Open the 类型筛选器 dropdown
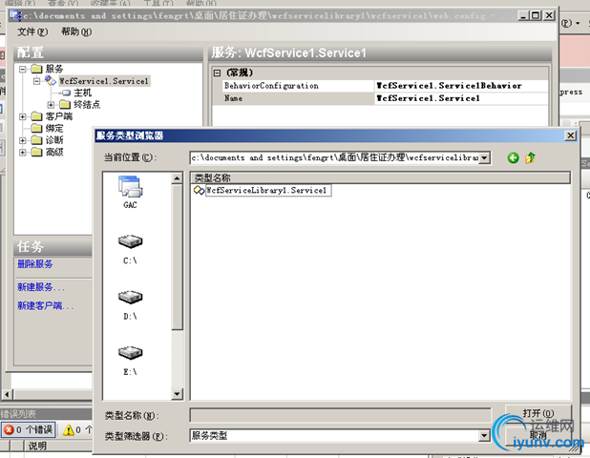Image resolution: width=590 pixels, height=458 pixels. click(x=484, y=436)
